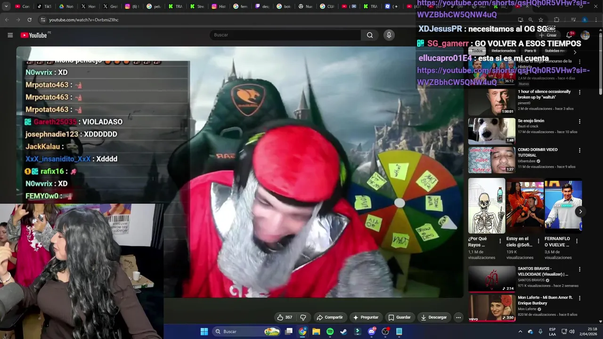Open the '¿Por Qué Rayos' short
The height and width of the screenshot is (339, 603).
[x=486, y=206]
